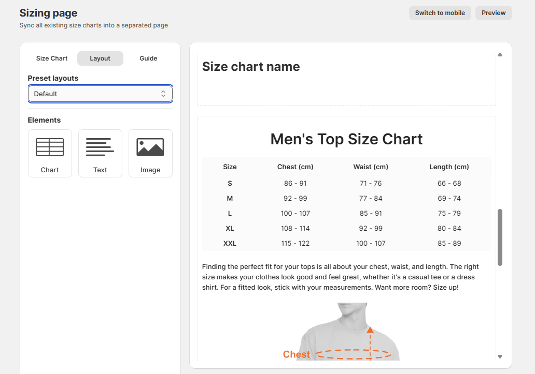Open the Preset layouts dropdown

point(100,94)
